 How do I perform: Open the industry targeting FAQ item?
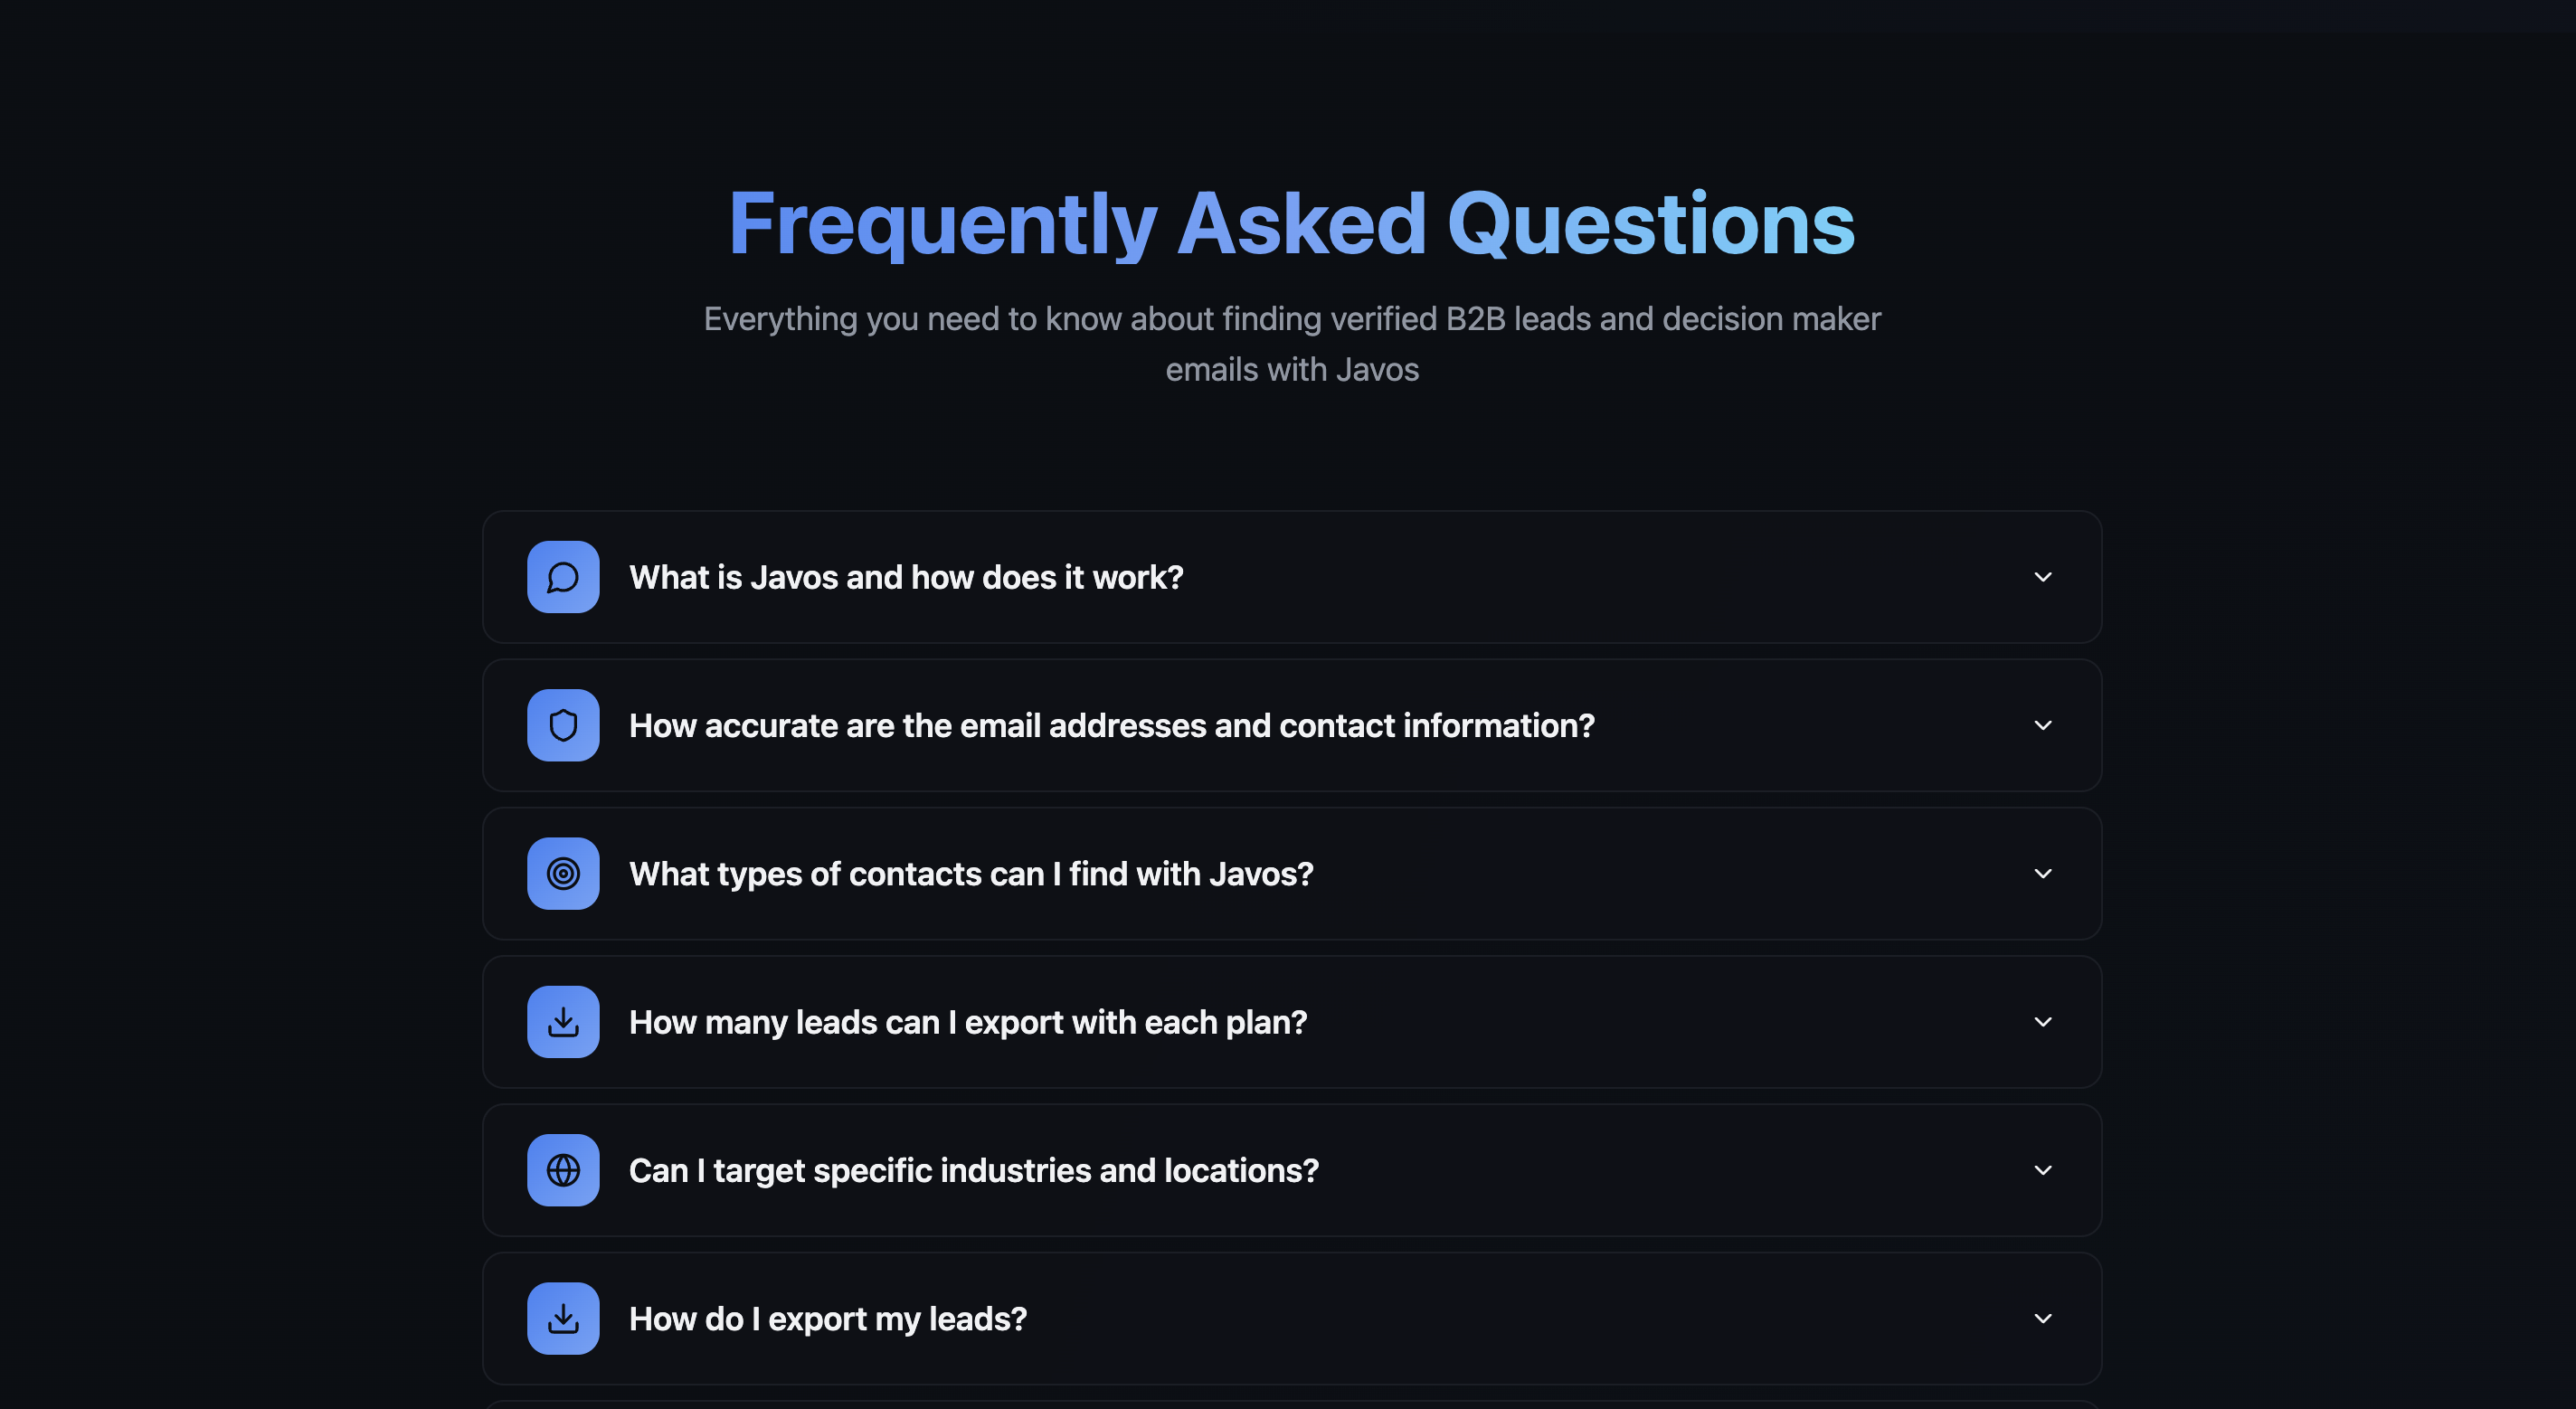1292,1170
